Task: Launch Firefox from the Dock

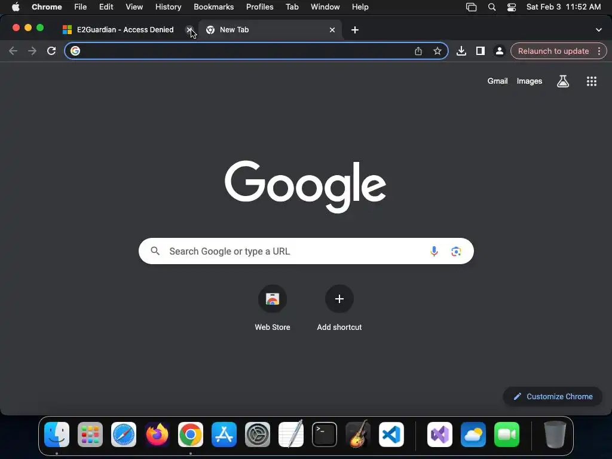Action: click(157, 434)
